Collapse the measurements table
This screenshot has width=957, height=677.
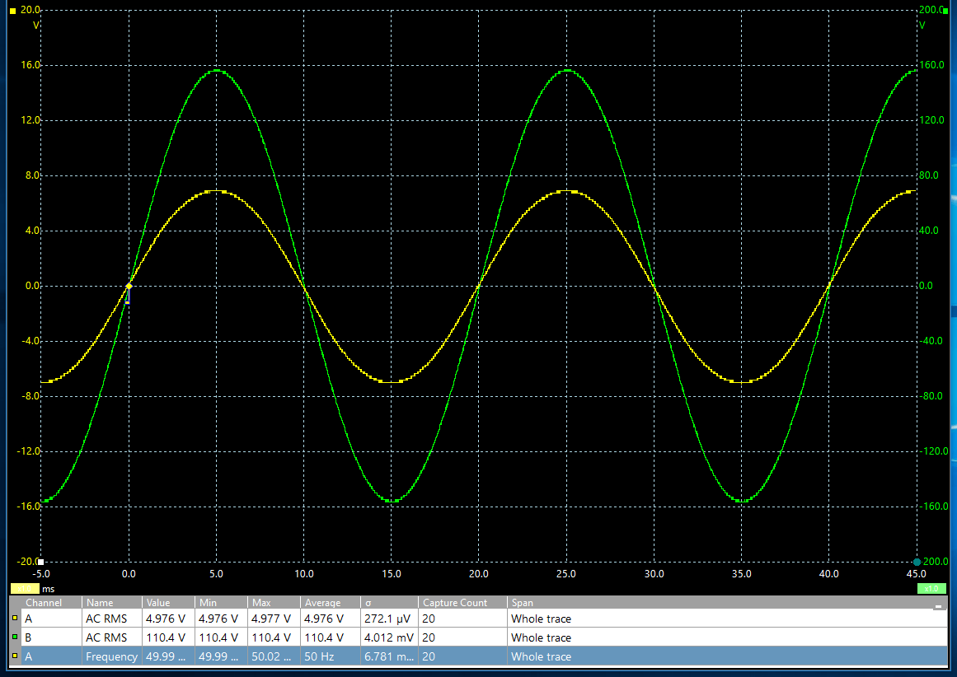938,605
